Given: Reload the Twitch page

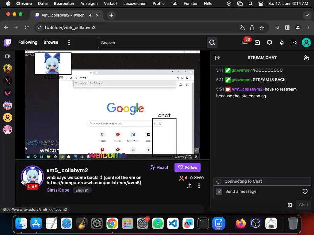Looking at the screenshot, I should [27, 28].
